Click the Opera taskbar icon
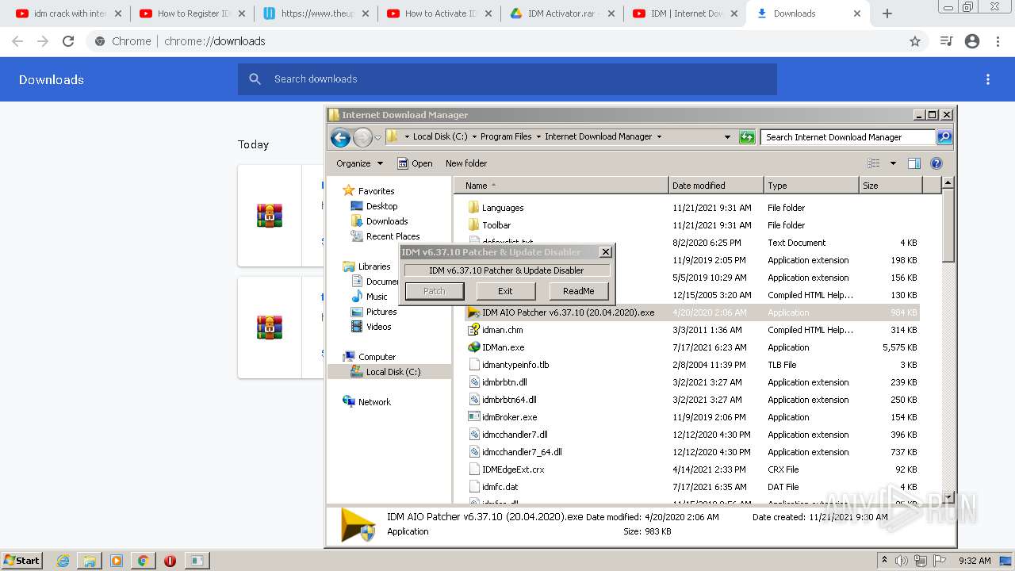Viewport: 1015px width, 571px height. pyautogui.click(x=170, y=561)
